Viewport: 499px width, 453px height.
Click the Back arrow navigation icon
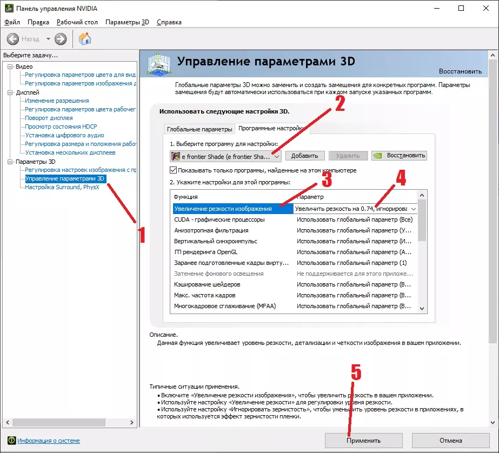tap(13, 39)
